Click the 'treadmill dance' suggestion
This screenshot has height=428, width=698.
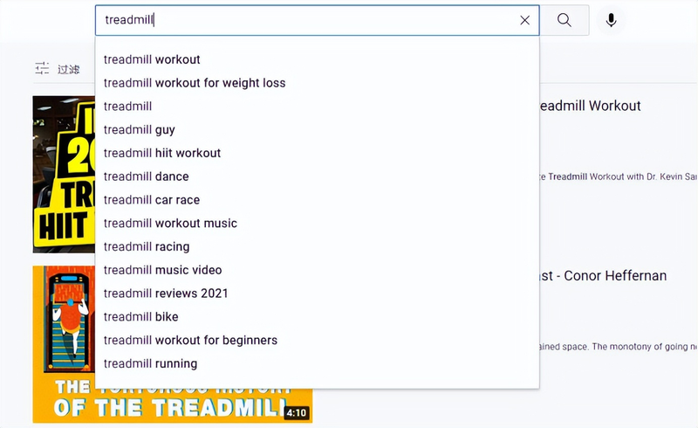pyautogui.click(x=147, y=176)
